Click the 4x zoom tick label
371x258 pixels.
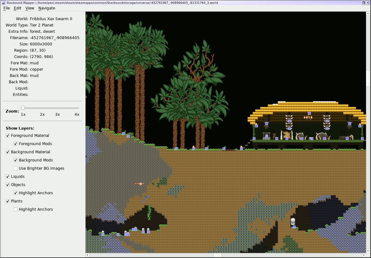(x=77, y=114)
